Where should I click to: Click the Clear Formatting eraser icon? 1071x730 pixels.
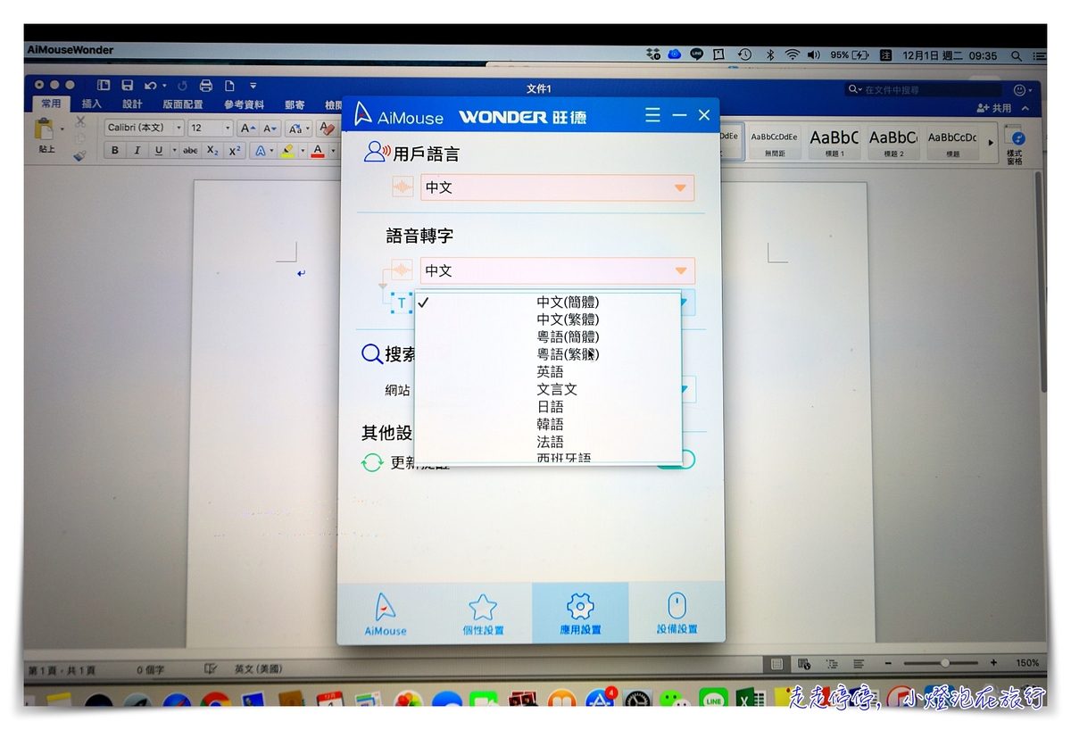pos(326,128)
